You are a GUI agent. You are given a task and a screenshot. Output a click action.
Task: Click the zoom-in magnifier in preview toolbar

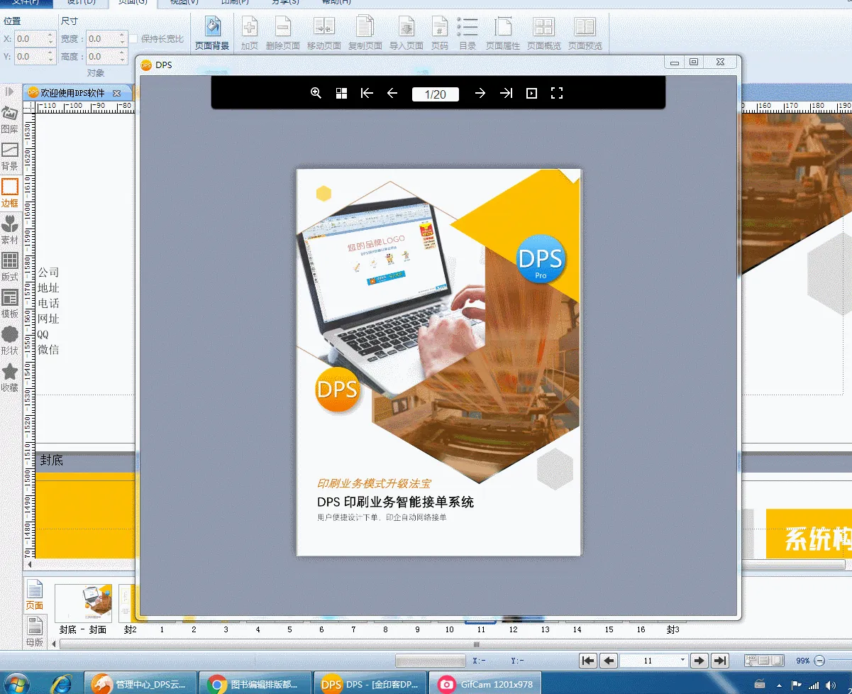click(316, 93)
